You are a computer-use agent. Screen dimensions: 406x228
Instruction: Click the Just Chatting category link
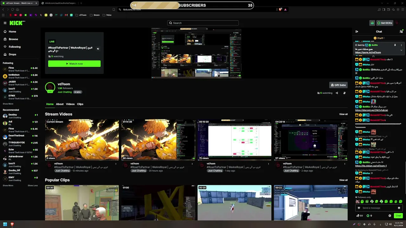click(x=65, y=92)
